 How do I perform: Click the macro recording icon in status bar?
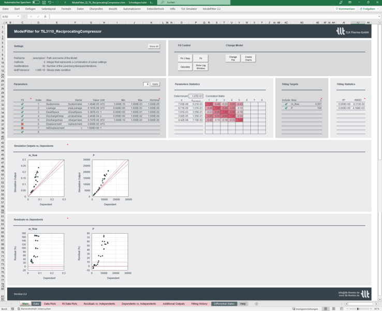coord(12,309)
